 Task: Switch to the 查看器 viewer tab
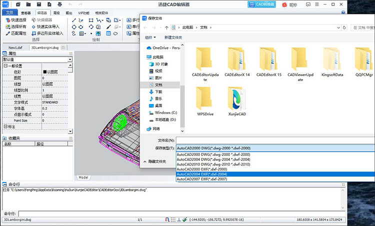(26, 13)
